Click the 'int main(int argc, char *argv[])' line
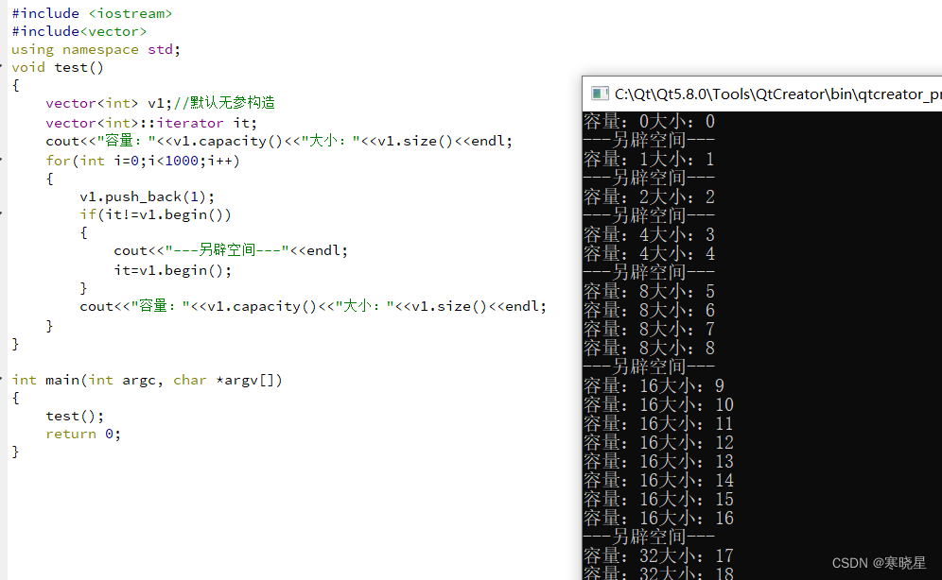942x580 pixels. pos(148,381)
